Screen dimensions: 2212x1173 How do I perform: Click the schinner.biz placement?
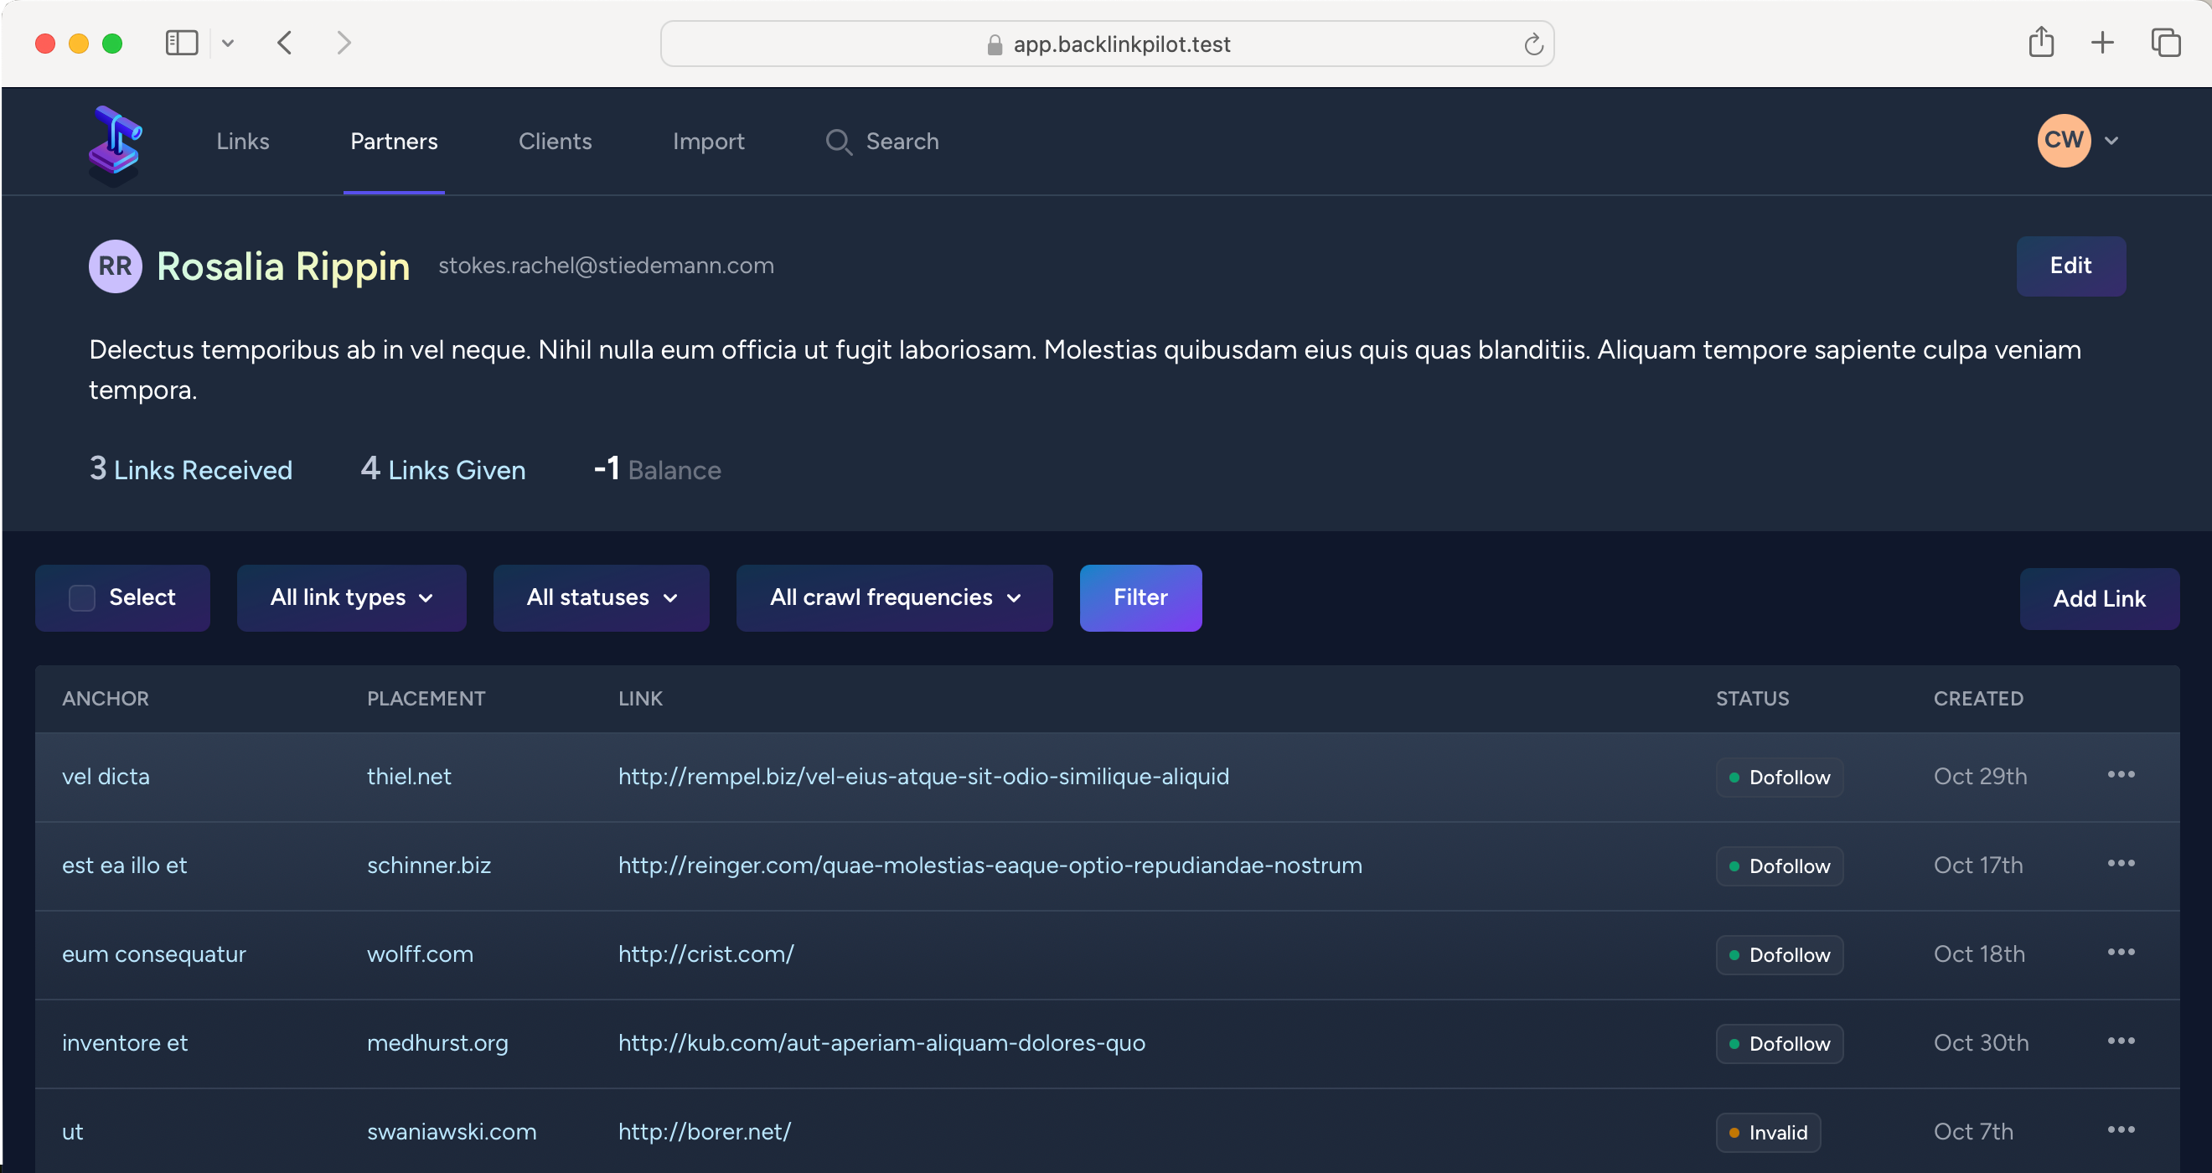[x=428, y=865]
